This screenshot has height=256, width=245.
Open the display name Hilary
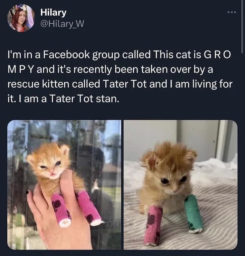[53, 13]
